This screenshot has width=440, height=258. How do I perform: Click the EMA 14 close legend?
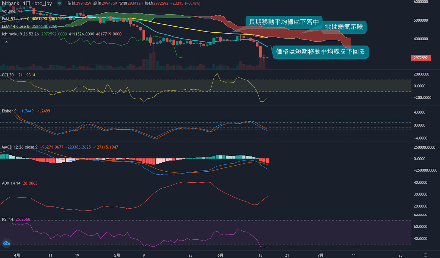point(15,27)
